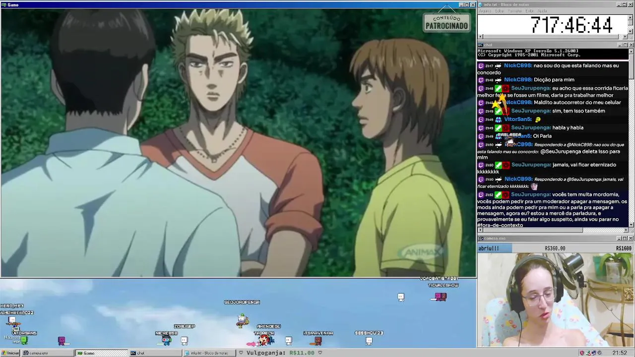Open the Editar menu in Notepad

point(500,11)
